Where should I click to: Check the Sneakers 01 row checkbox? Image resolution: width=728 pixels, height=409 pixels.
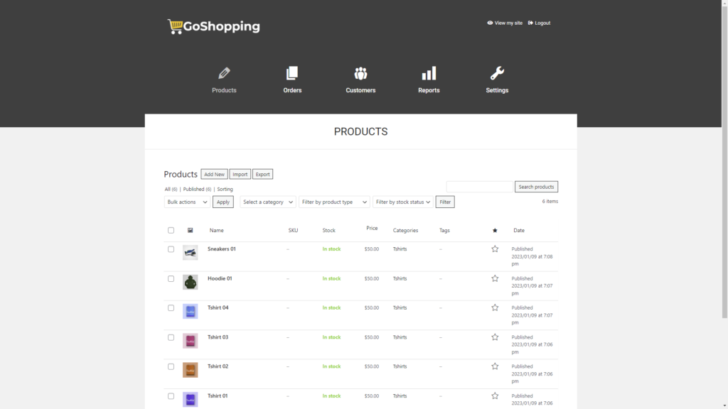pos(171,249)
